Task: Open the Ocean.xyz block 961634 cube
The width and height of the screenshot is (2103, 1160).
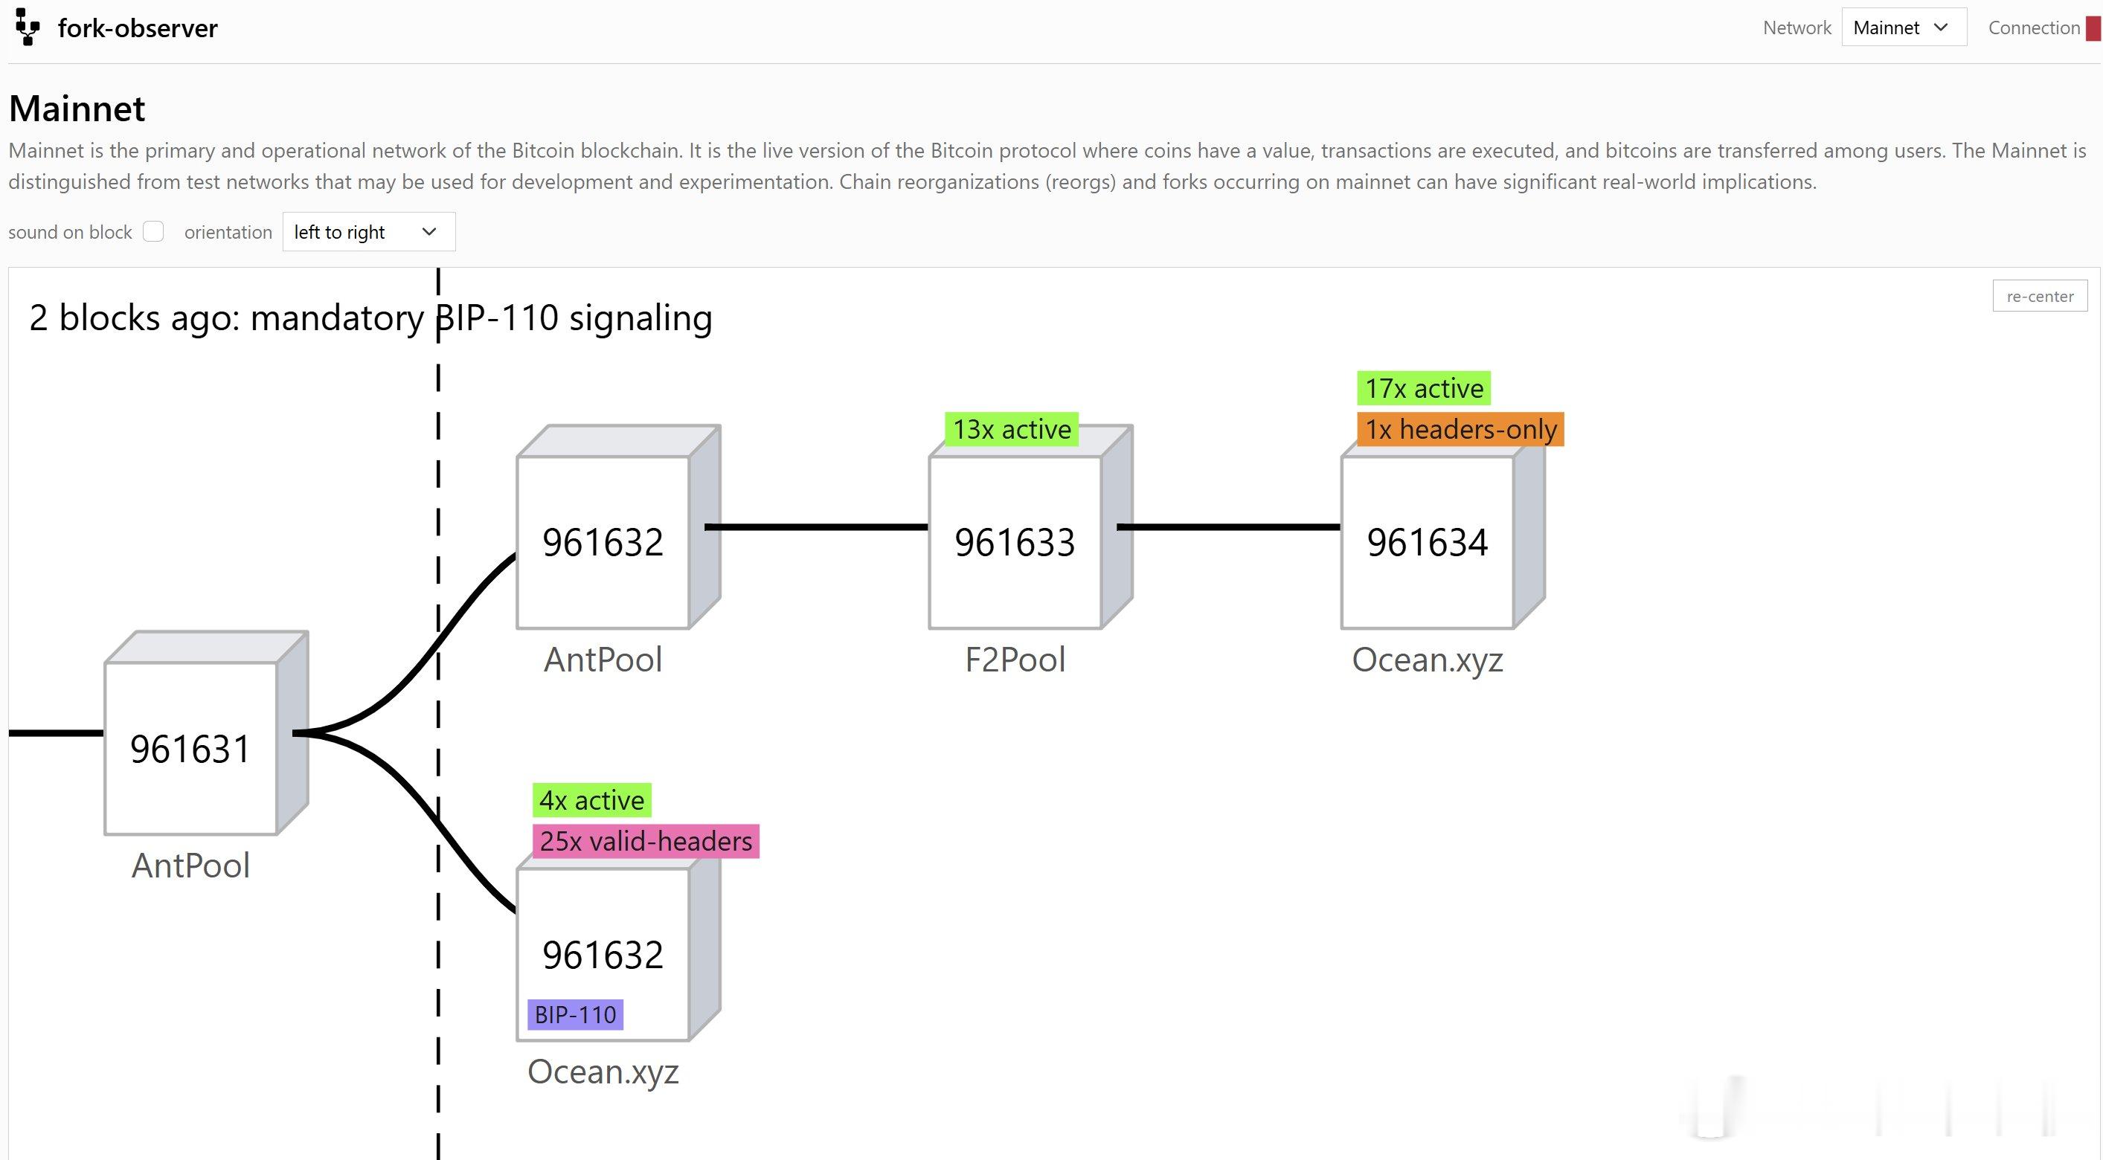Action: (x=1442, y=526)
